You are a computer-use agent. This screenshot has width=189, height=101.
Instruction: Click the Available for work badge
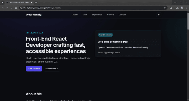point(105,35)
